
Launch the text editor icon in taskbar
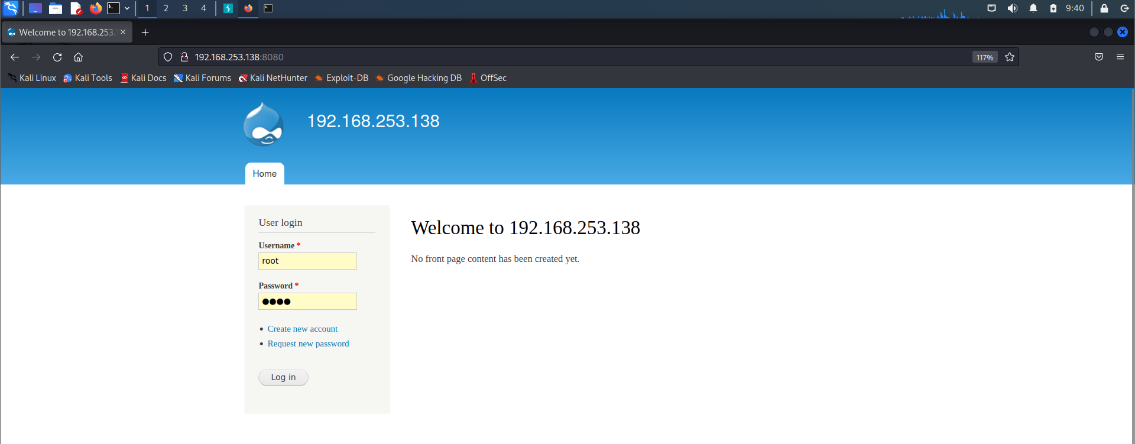click(x=76, y=8)
